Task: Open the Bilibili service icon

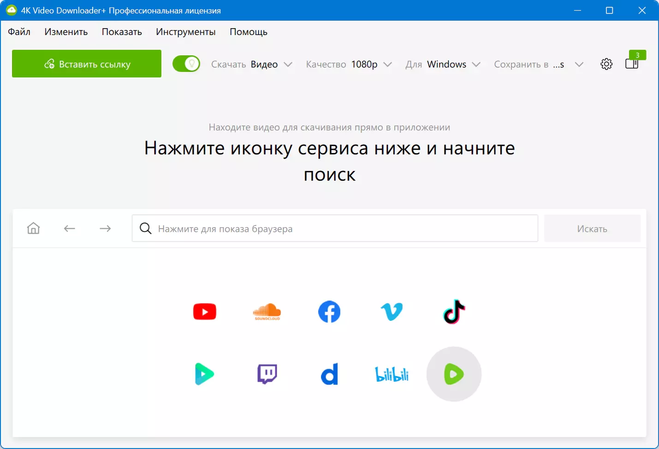Action: 392,374
